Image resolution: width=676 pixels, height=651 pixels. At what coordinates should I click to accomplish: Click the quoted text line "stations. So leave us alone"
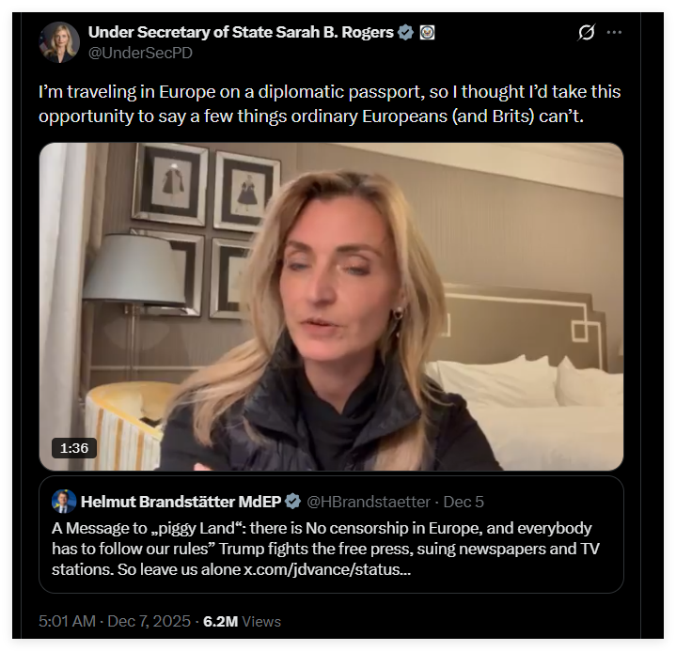[146, 570]
